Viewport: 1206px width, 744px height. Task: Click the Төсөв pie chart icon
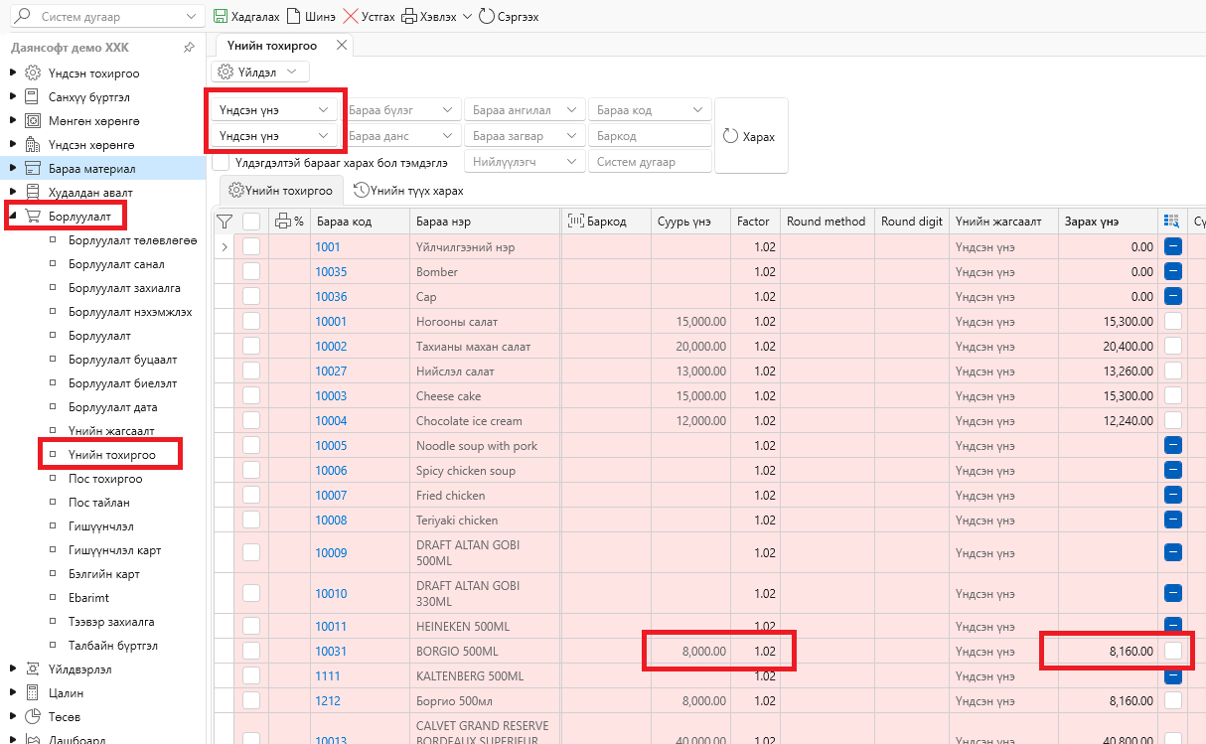[x=32, y=717]
